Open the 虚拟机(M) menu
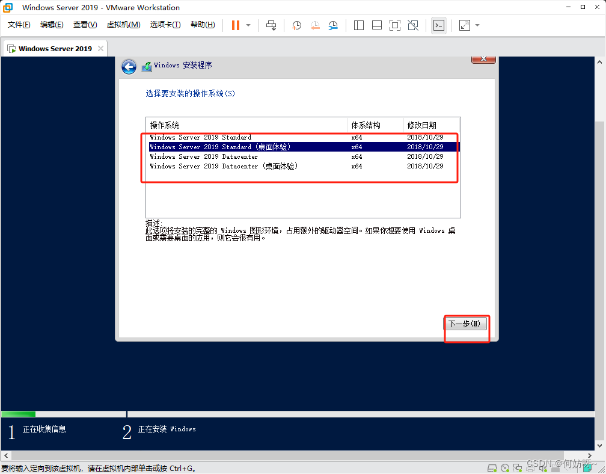606x474 pixels. point(123,25)
